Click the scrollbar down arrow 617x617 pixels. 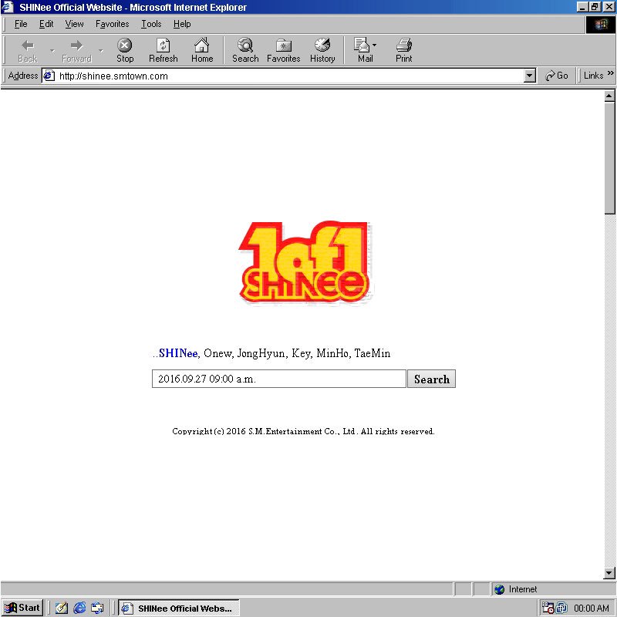pyautogui.click(x=609, y=573)
